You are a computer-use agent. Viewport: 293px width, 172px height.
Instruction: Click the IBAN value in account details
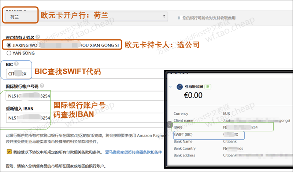click(240, 127)
